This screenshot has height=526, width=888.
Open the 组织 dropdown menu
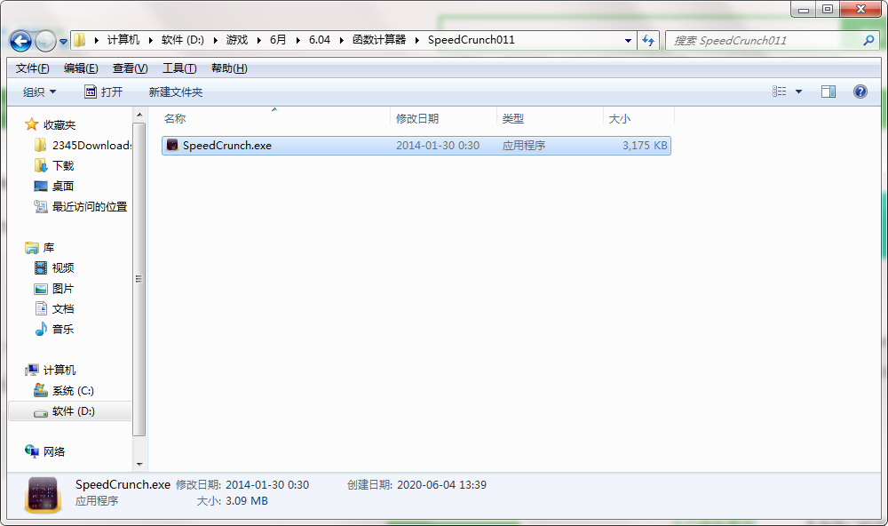37,91
